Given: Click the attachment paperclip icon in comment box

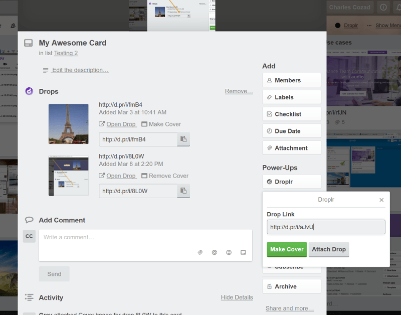Looking at the screenshot, I should [x=199, y=252].
